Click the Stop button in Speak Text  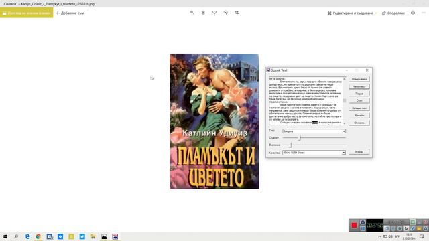(359, 100)
